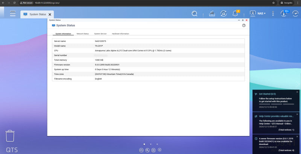Viewport: 301px width, 154px height.
Task: Dismiss the Get Started notification
Action: tap(297, 92)
